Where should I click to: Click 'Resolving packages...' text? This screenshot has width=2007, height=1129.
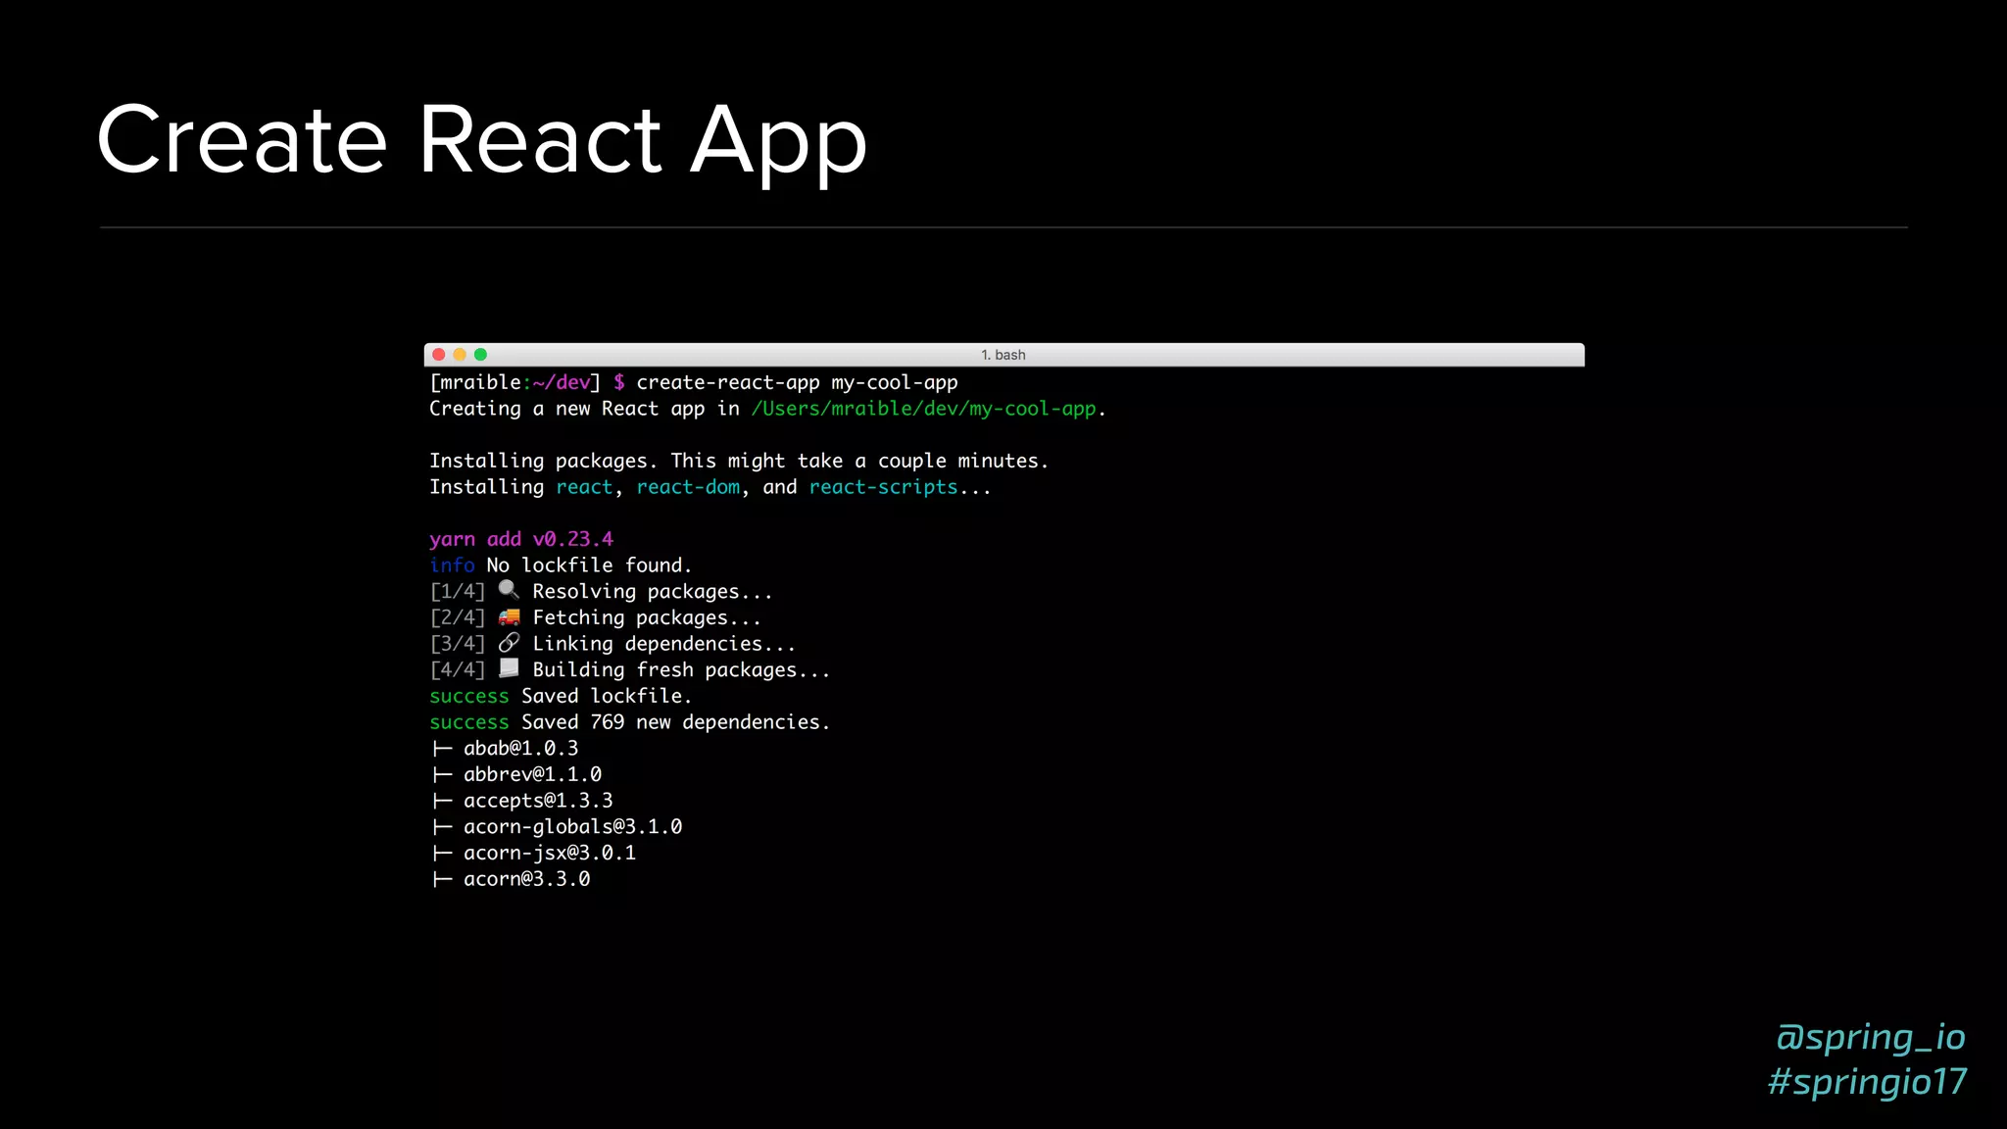[x=653, y=591]
